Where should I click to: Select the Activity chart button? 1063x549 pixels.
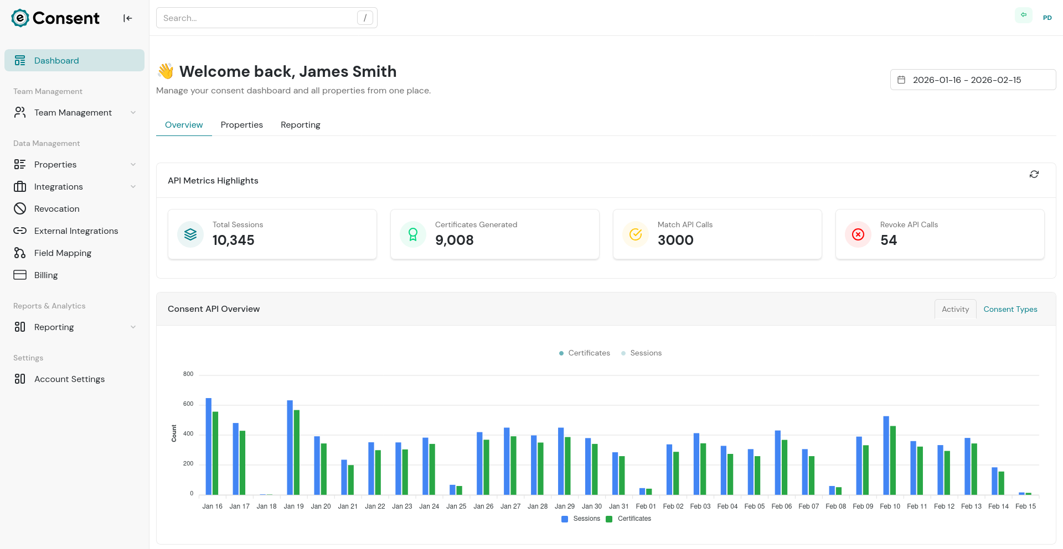click(955, 309)
